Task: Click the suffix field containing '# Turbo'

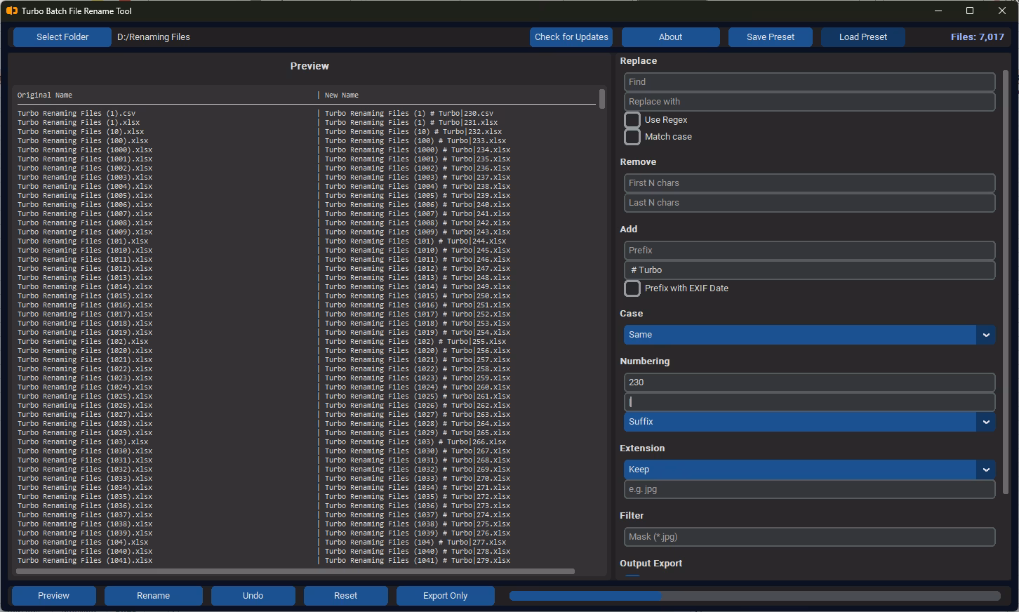Action: (809, 270)
